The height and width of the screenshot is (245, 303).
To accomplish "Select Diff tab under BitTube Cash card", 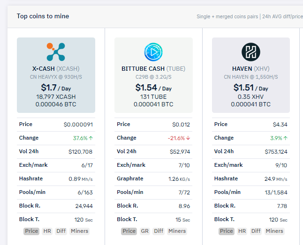I will point(159,231).
